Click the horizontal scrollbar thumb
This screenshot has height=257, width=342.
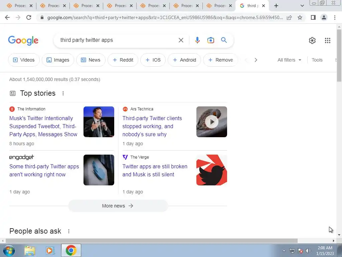(x=152, y=241)
